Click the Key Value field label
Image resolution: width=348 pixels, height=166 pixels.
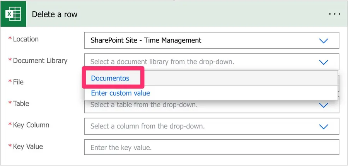point(28,147)
